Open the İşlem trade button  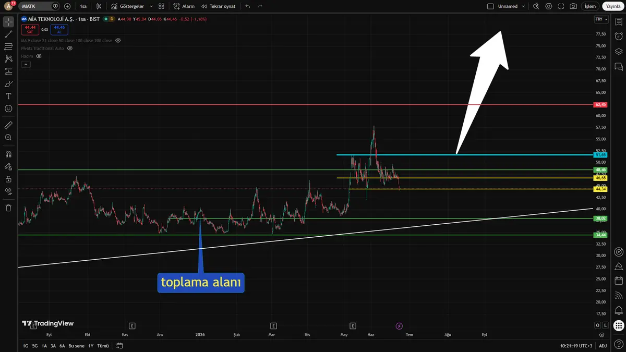[x=590, y=6]
